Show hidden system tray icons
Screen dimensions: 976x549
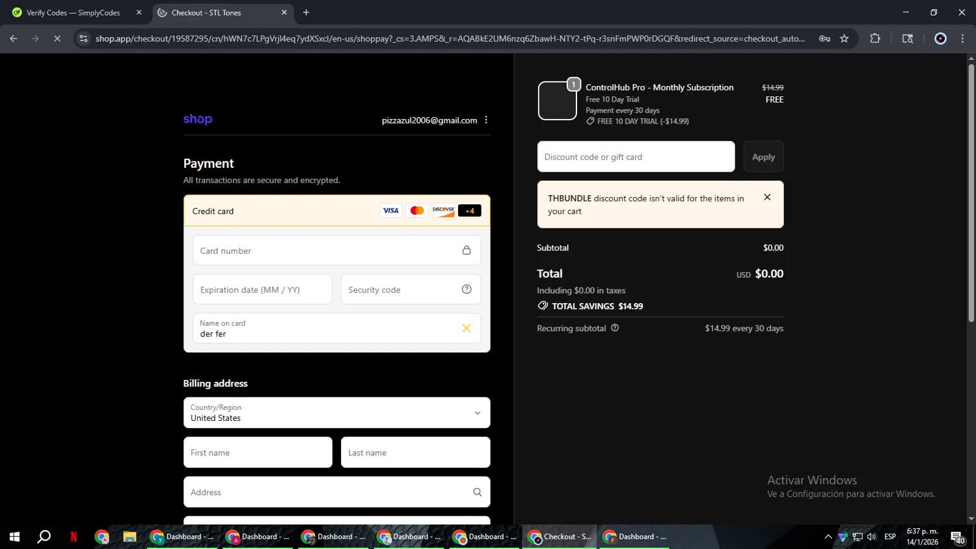pos(828,537)
